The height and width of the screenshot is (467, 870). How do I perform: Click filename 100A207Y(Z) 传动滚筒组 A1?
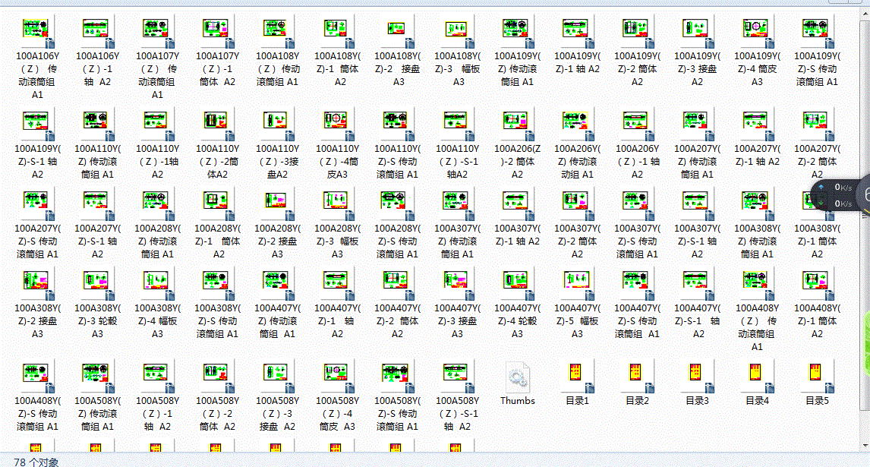[x=697, y=162]
